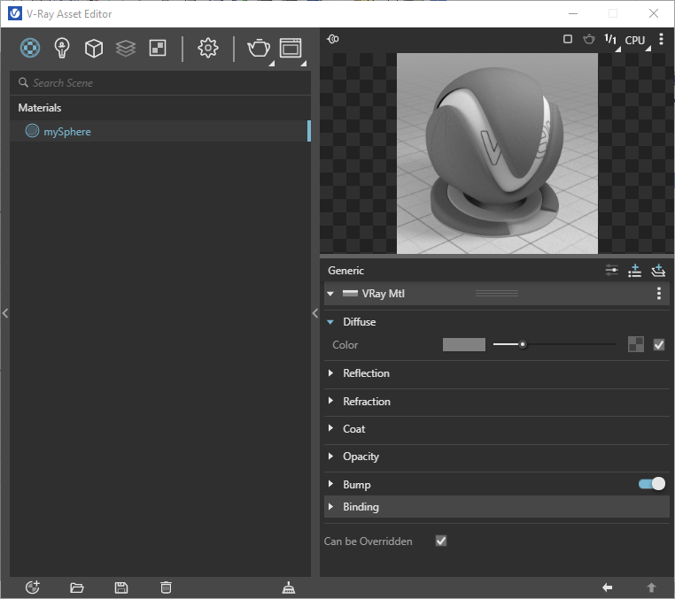Open the VRay Mtl layer options menu

pyautogui.click(x=659, y=293)
